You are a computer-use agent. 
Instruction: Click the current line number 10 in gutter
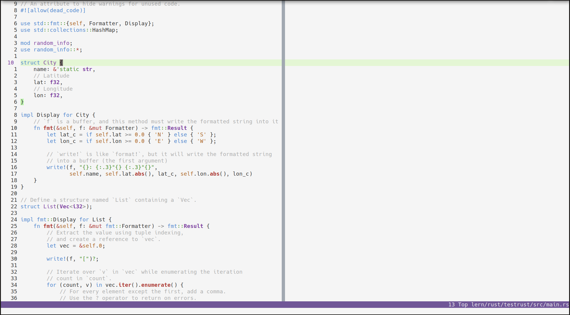(11, 63)
